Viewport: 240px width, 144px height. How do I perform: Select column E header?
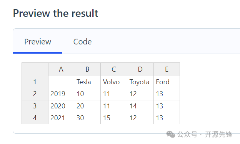pyautogui.click(x=167, y=69)
